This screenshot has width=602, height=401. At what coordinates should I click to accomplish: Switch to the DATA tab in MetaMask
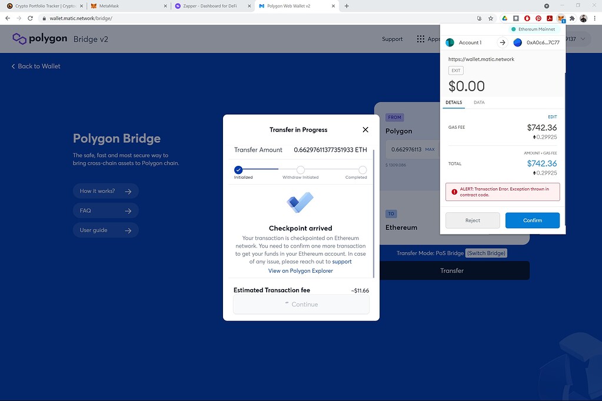(x=479, y=102)
